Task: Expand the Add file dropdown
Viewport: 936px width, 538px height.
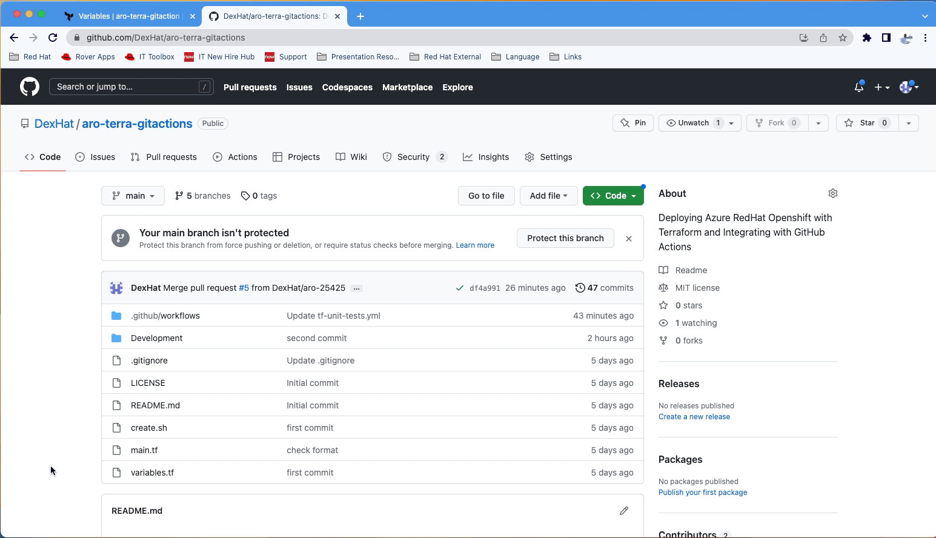Action: tap(548, 196)
